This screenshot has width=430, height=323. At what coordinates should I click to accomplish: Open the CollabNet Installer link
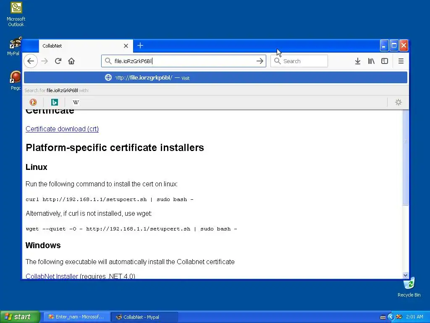point(52,276)
